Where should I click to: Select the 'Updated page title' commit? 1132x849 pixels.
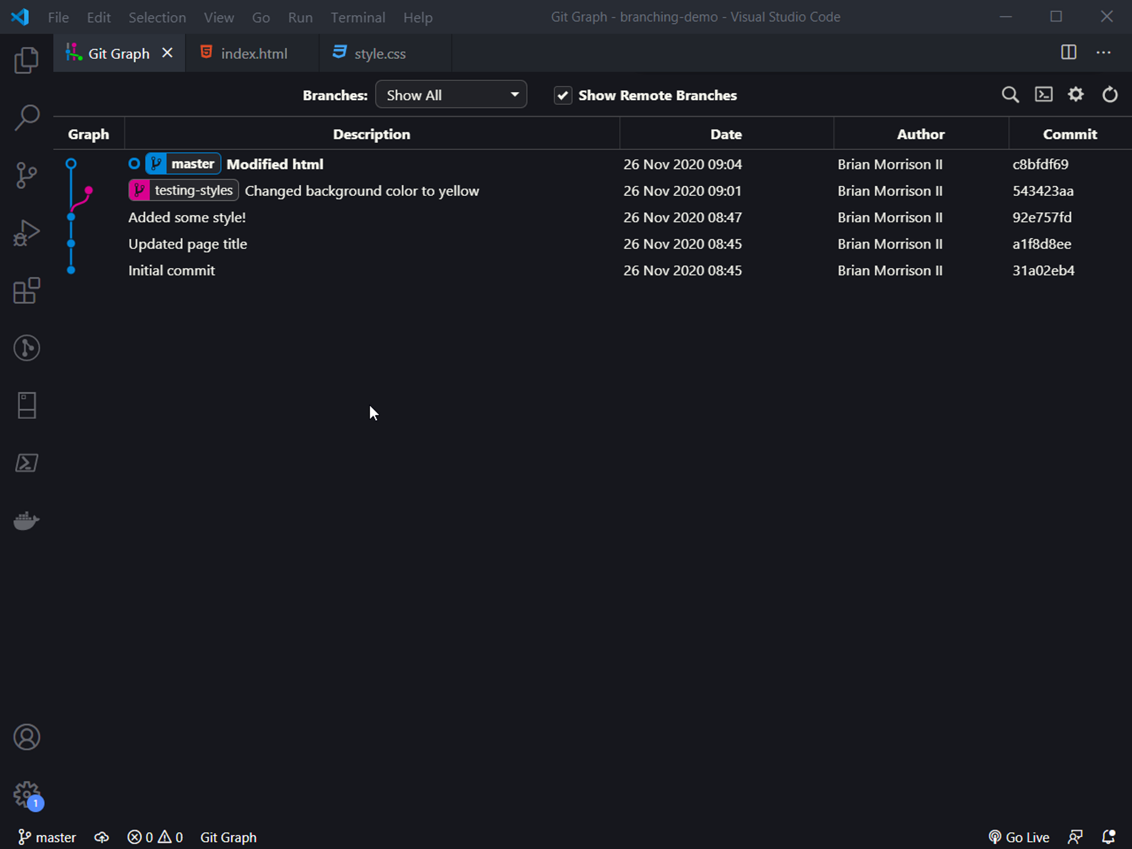tap(187, 244)
